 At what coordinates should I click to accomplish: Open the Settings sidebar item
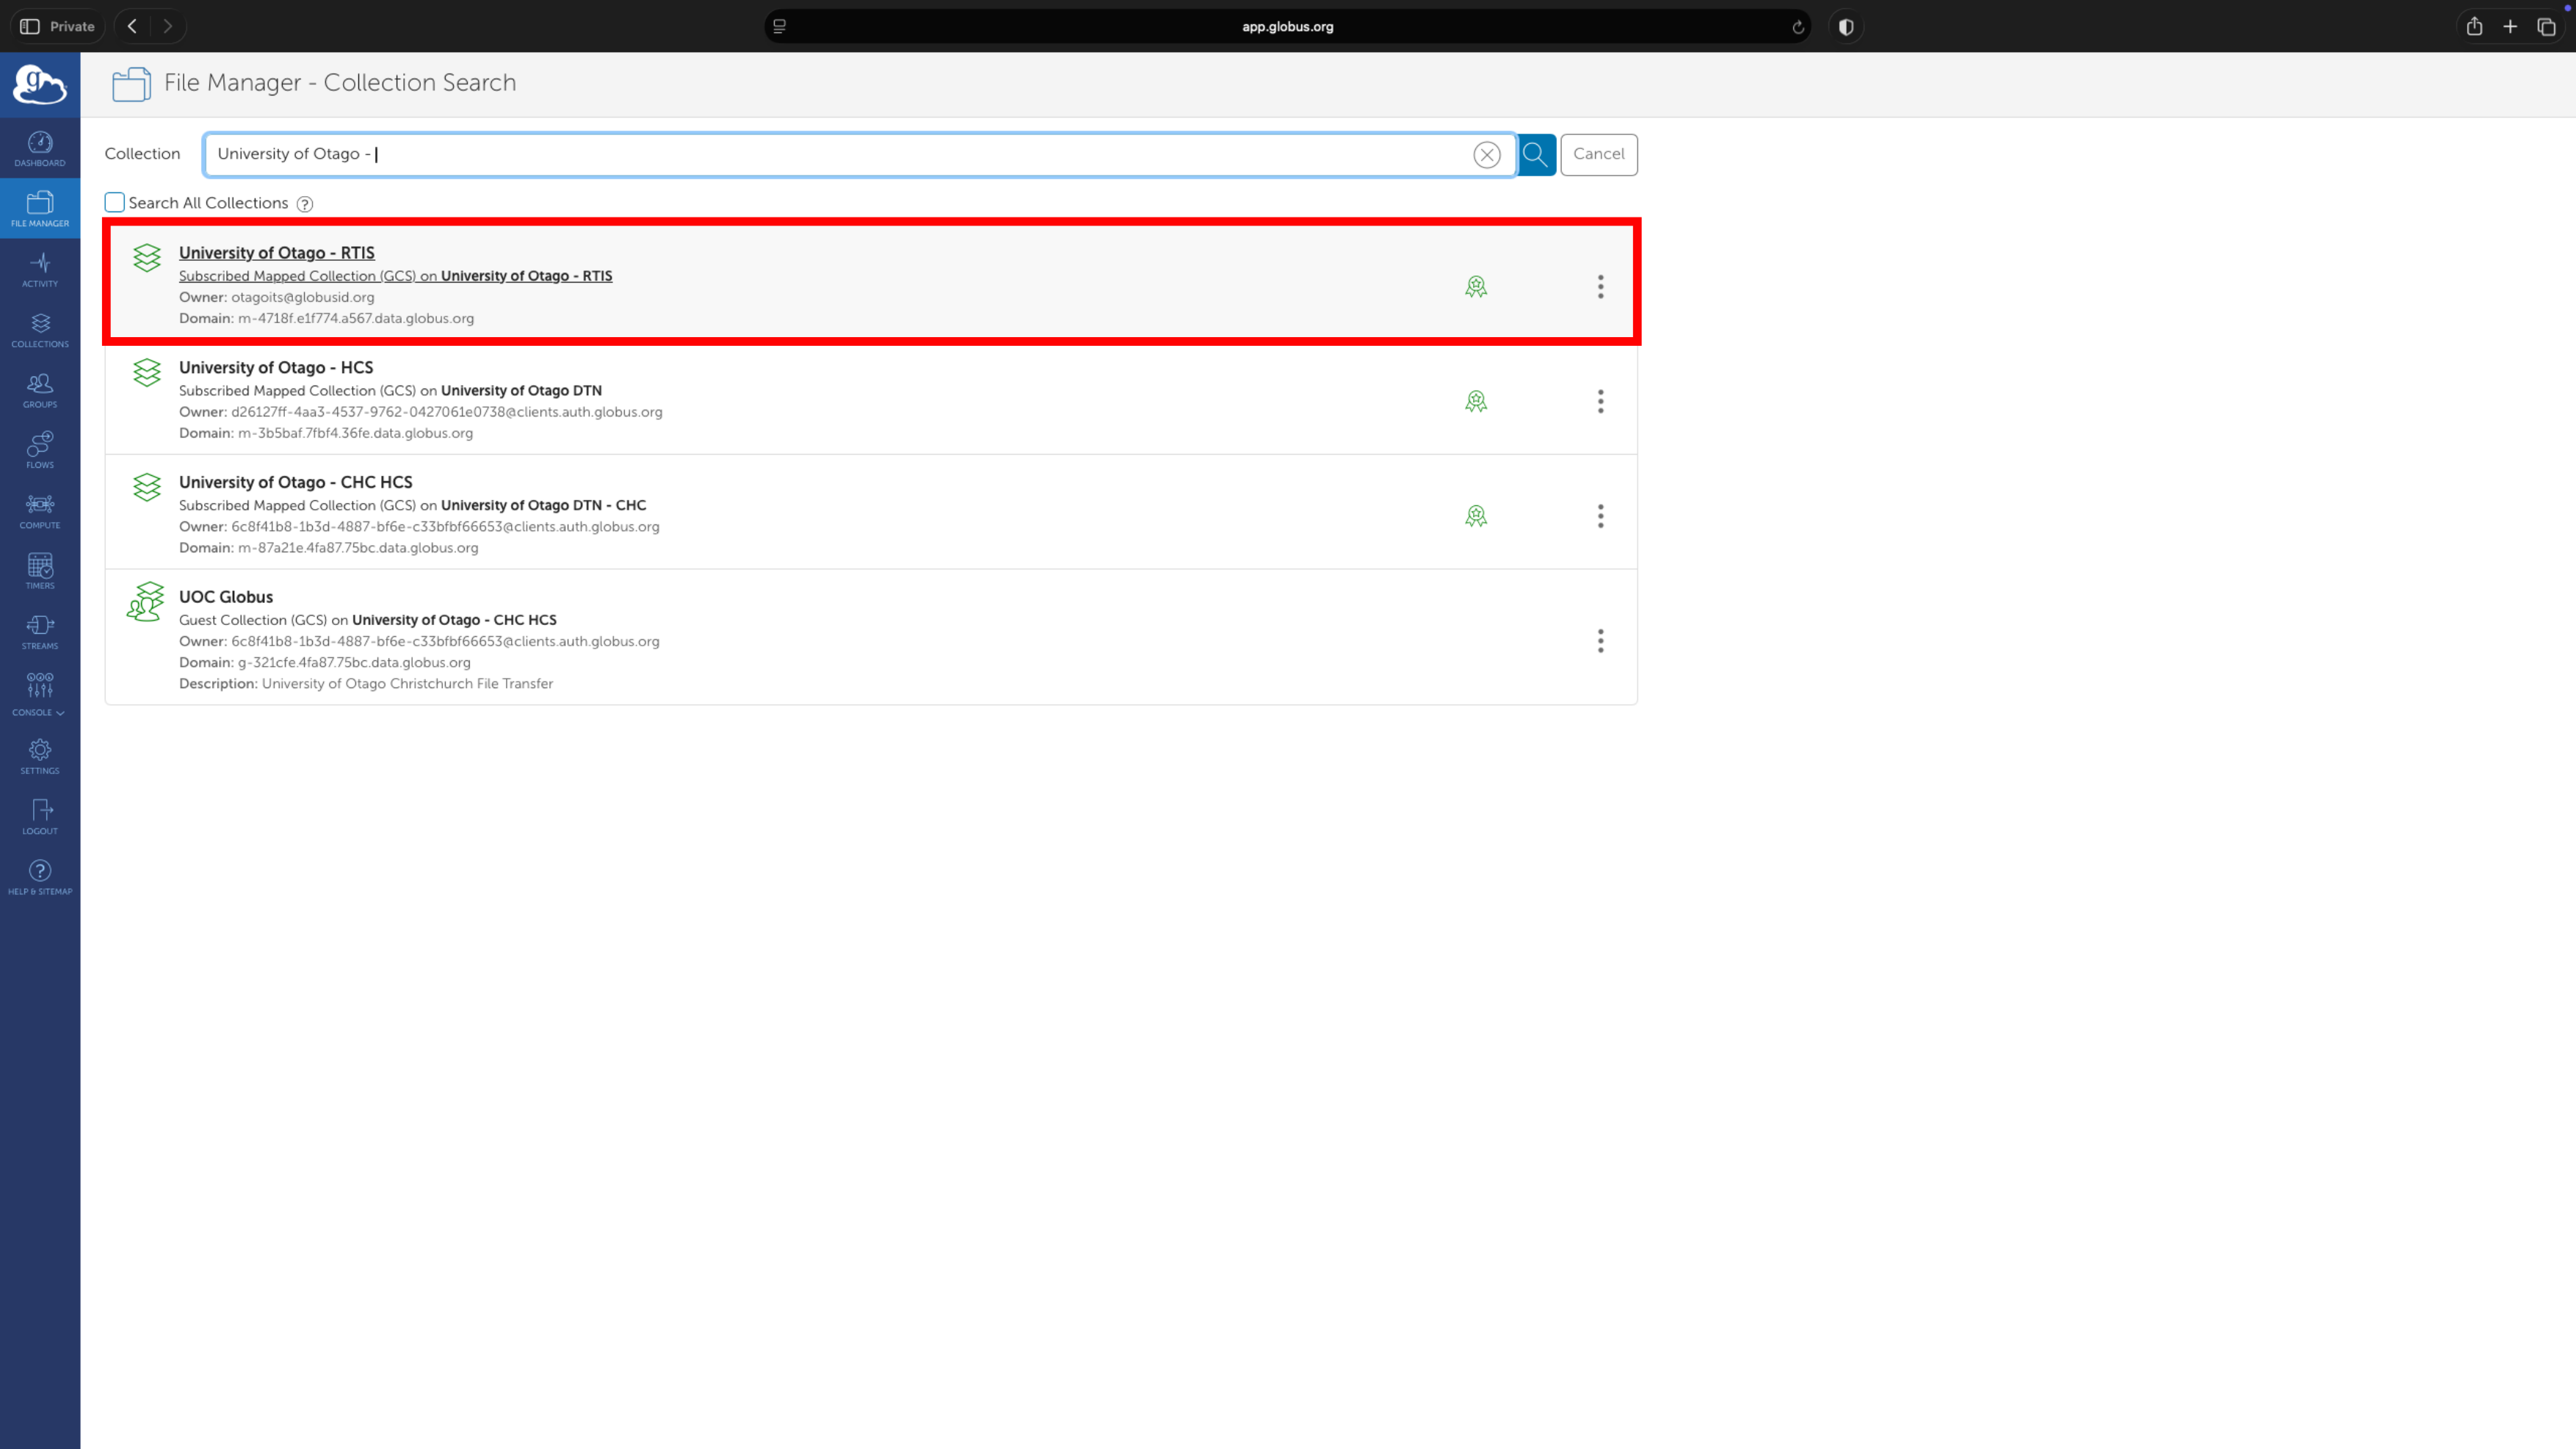pyautogui.click(x=40, y=756)
